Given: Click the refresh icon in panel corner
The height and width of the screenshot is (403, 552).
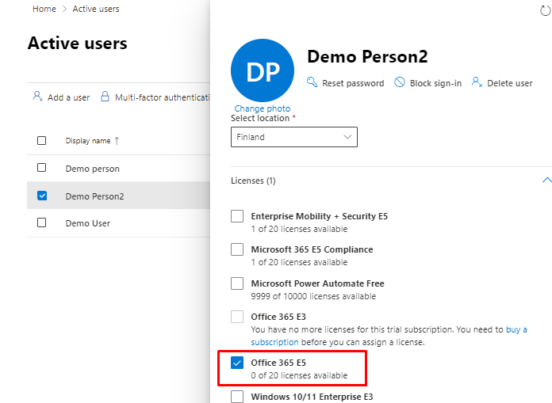Looking at the screenshot, I should pyautogui.click(x=543, y=10).
